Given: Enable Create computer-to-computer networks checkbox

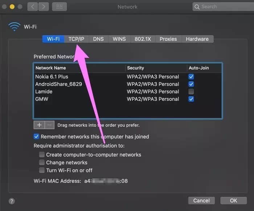Looking at the screenshot, I should (42, 155).
